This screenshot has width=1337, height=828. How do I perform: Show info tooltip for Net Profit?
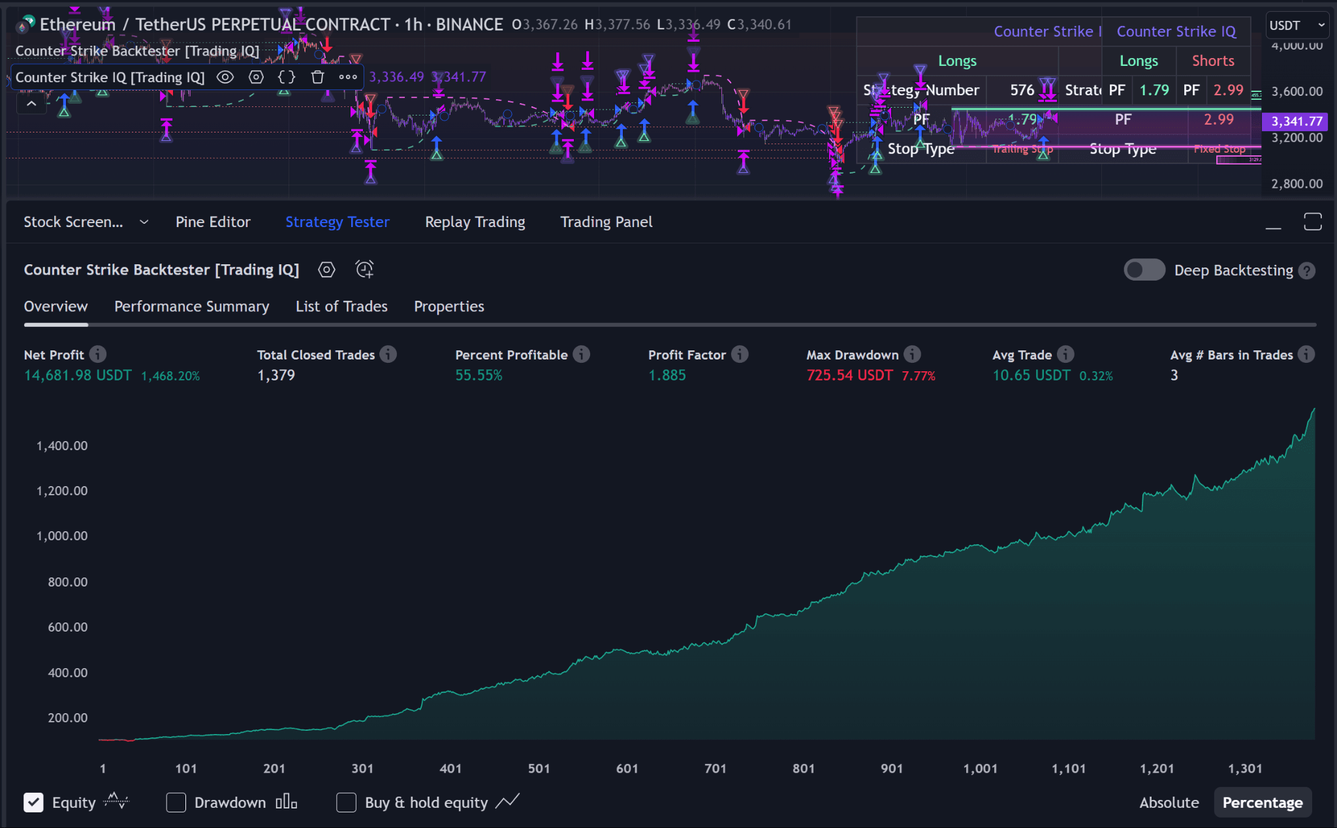coord(98,354)
